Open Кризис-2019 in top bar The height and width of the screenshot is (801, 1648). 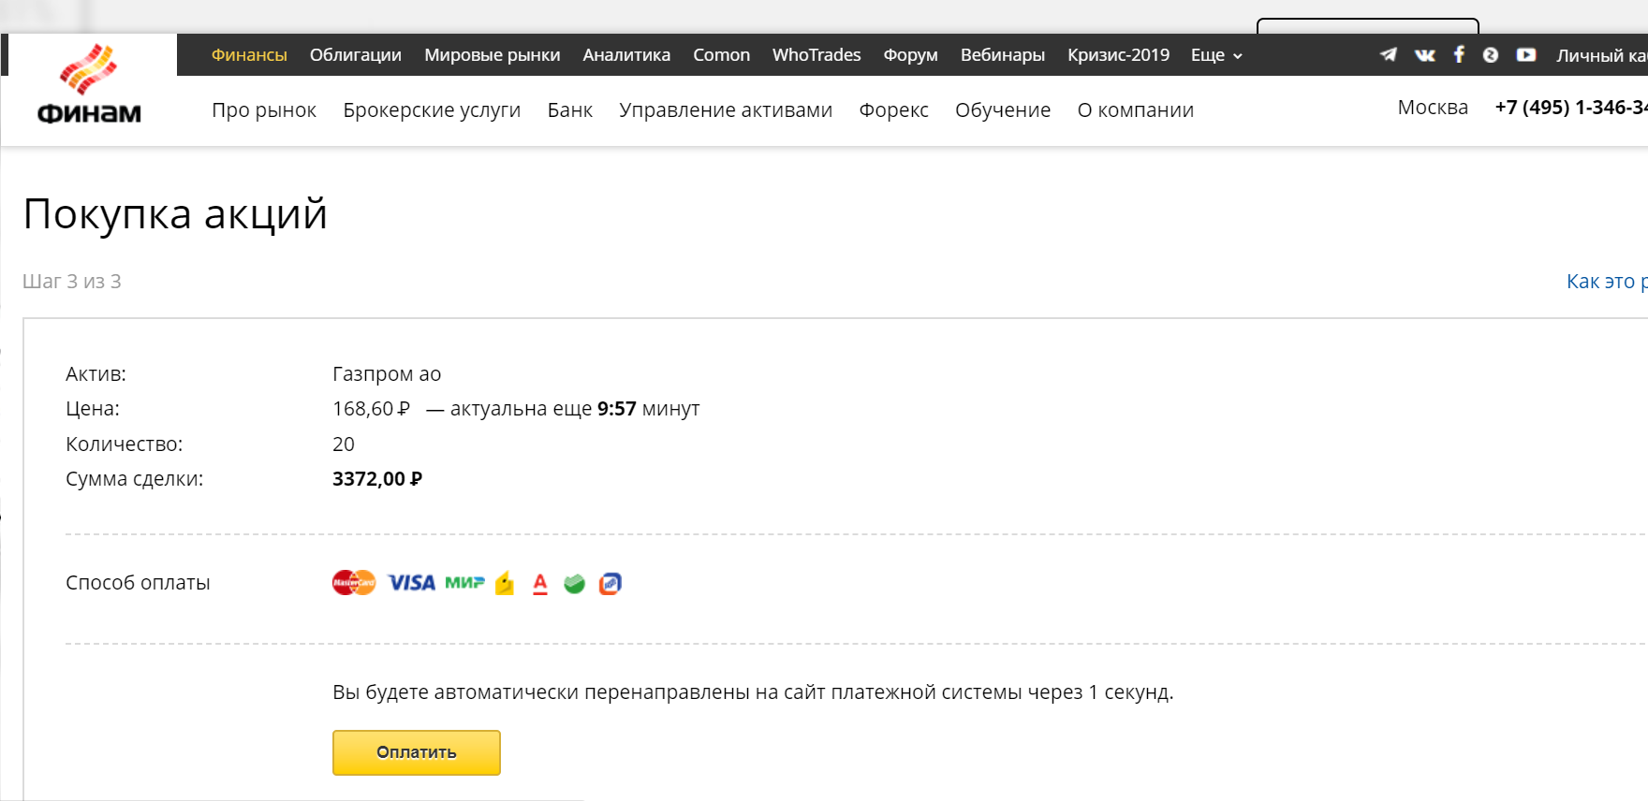click(1119, 55)
